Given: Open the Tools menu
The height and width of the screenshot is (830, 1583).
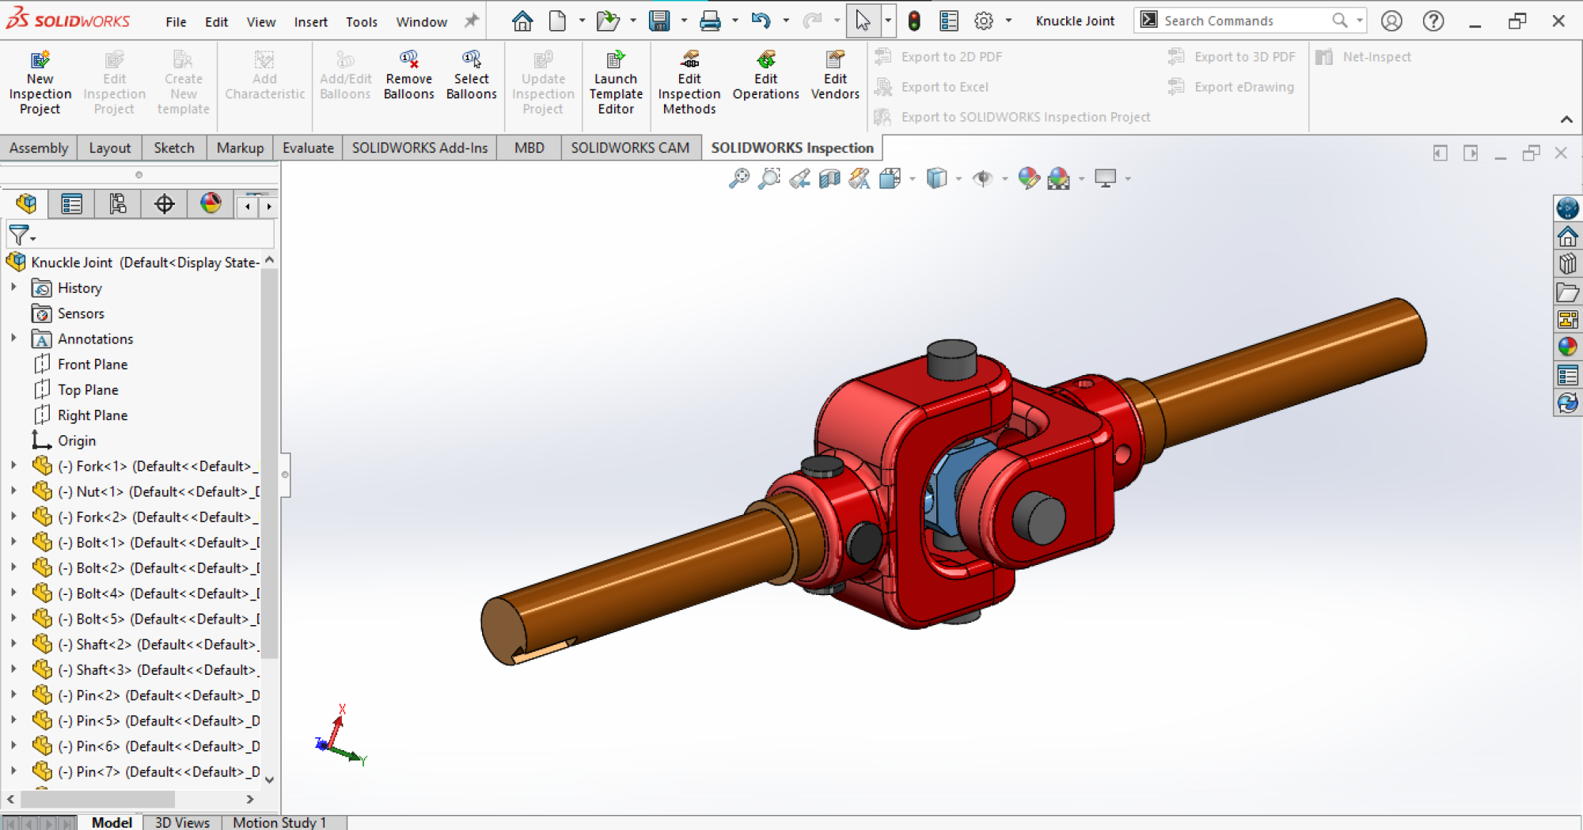Looking at the screenshot, I should click(x=361, y=21).
